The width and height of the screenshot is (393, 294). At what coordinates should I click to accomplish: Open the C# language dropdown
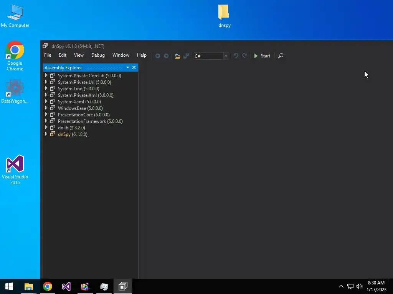226,56
